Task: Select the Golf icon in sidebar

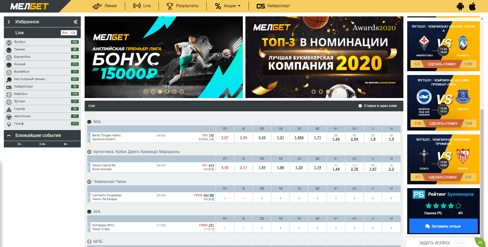Action: point(9,124)
